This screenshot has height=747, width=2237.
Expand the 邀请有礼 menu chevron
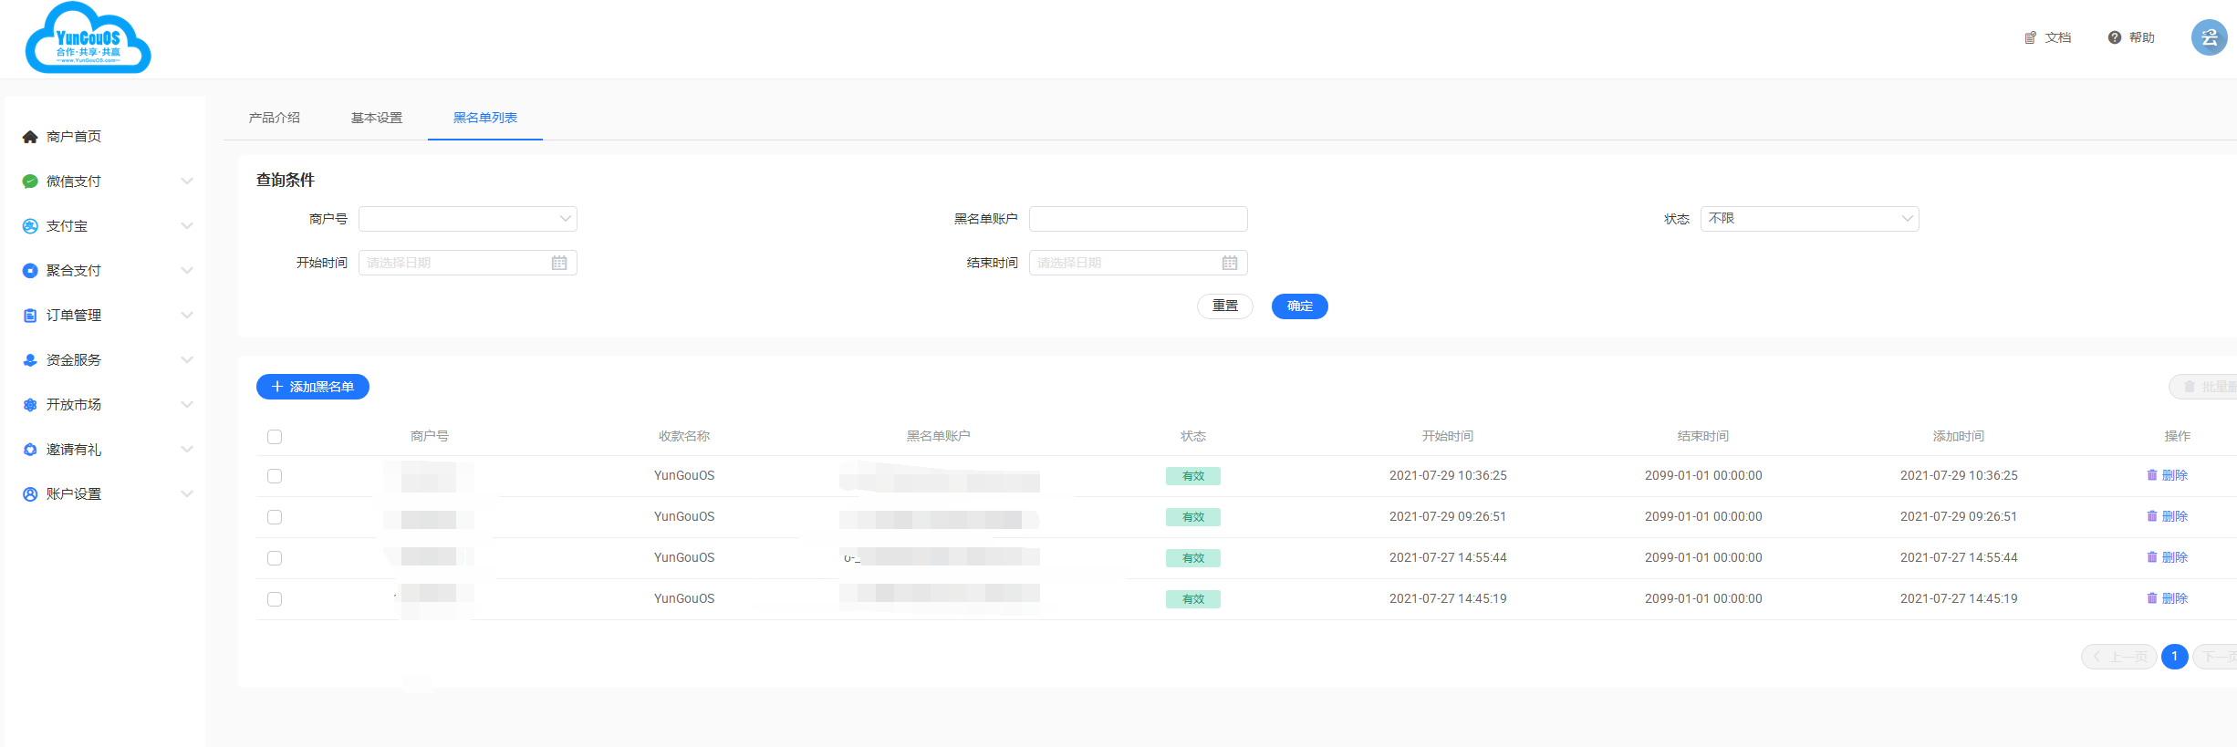coord(187,450)
